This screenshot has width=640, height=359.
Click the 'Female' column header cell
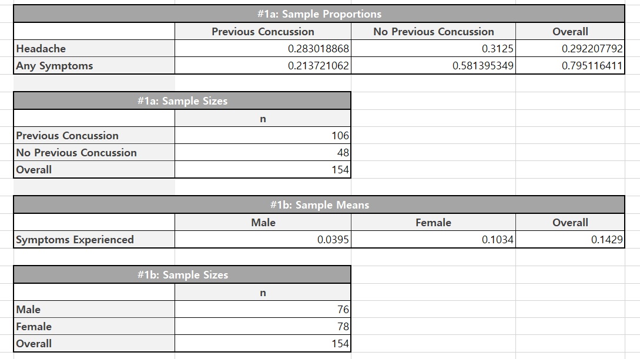point(433,222)
